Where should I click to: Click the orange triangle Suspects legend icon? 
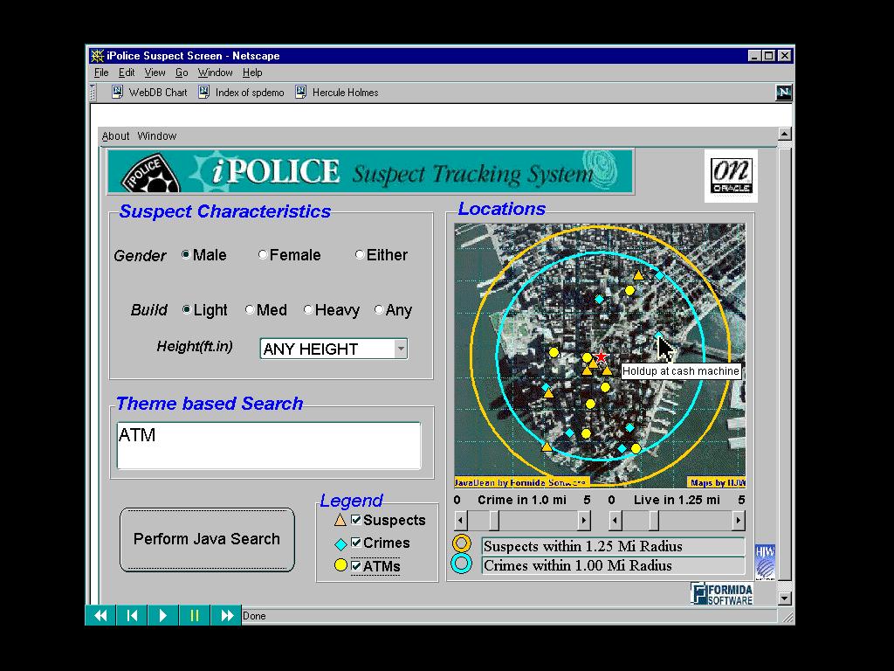coord(340,520)
